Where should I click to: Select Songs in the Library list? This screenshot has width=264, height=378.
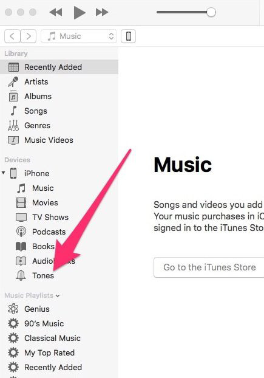[36, 111]
